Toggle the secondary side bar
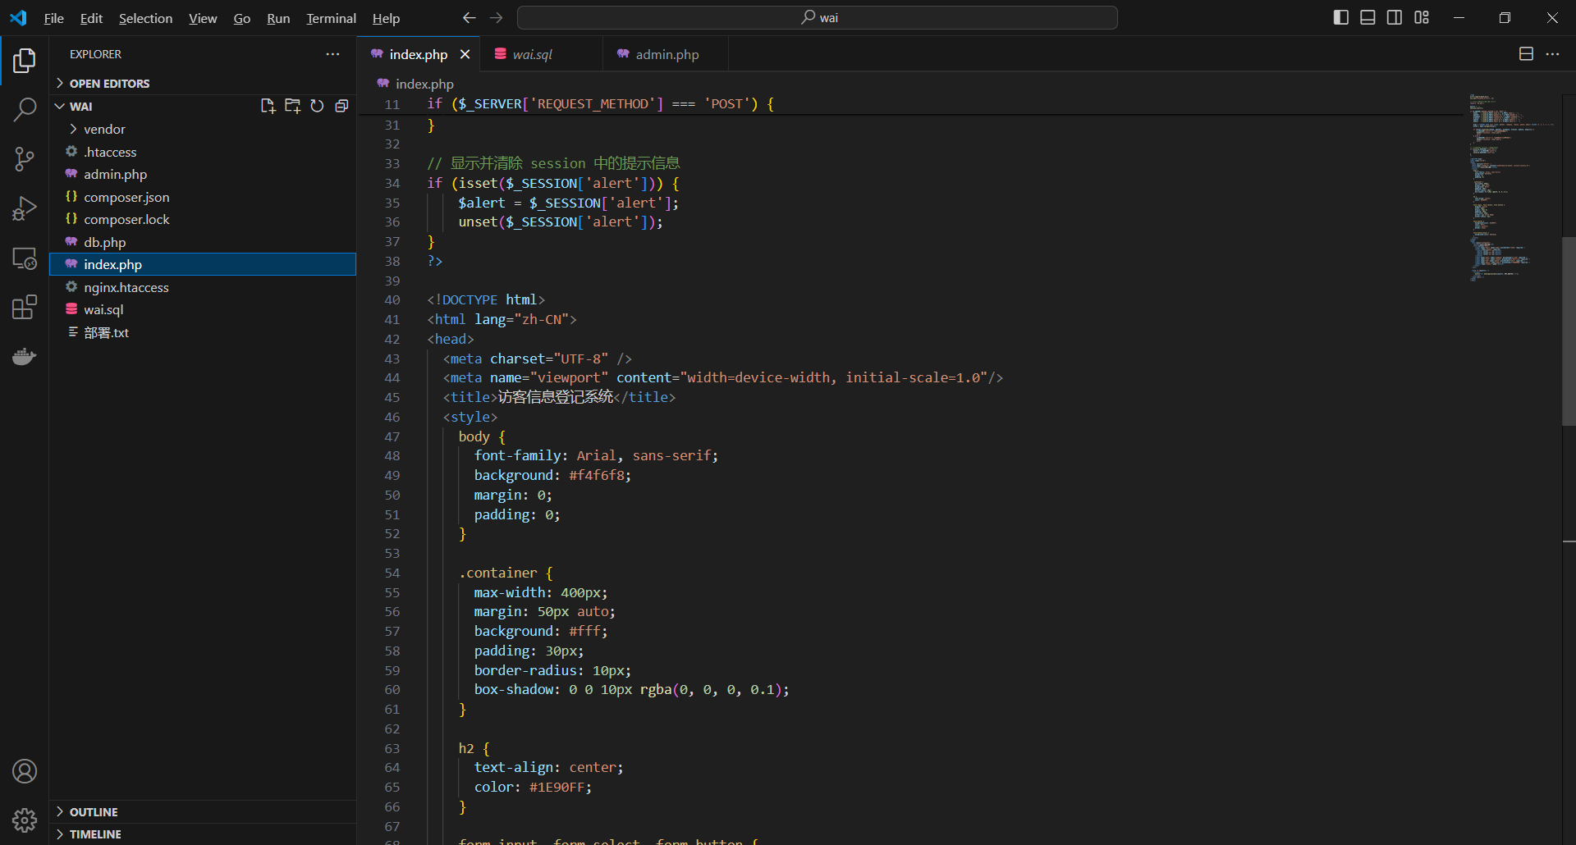Viewport: 1576px width, 845px height. coord(1395,18)
